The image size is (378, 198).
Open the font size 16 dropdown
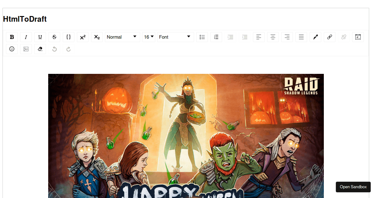(149, 37)
